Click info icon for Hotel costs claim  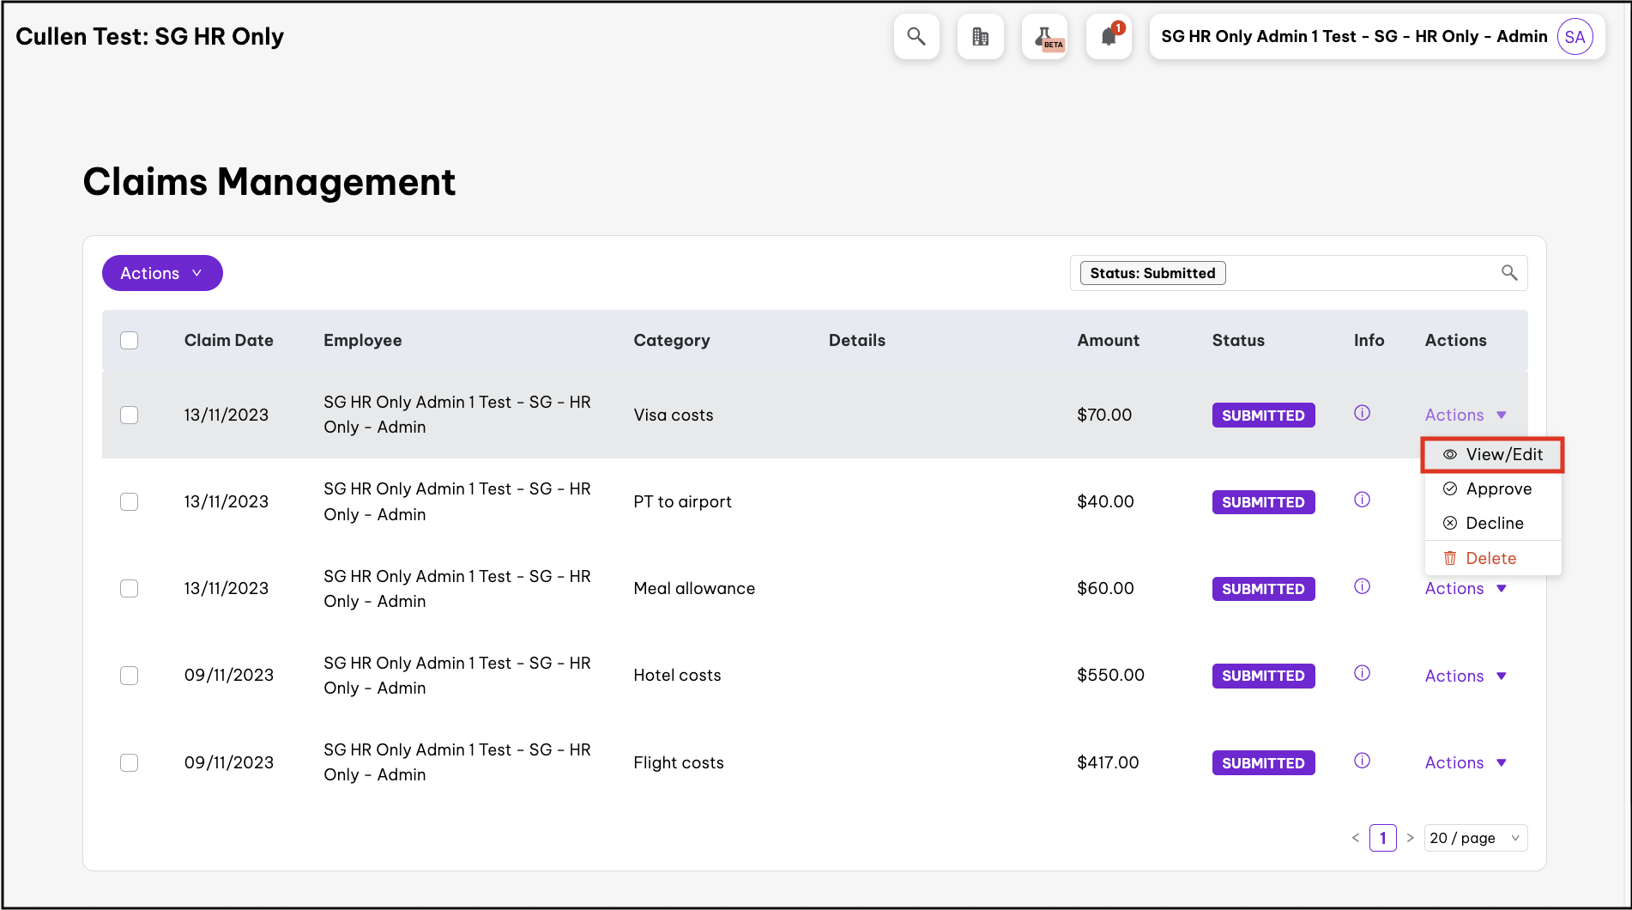pyautogui.click(x=1362, y=673)
